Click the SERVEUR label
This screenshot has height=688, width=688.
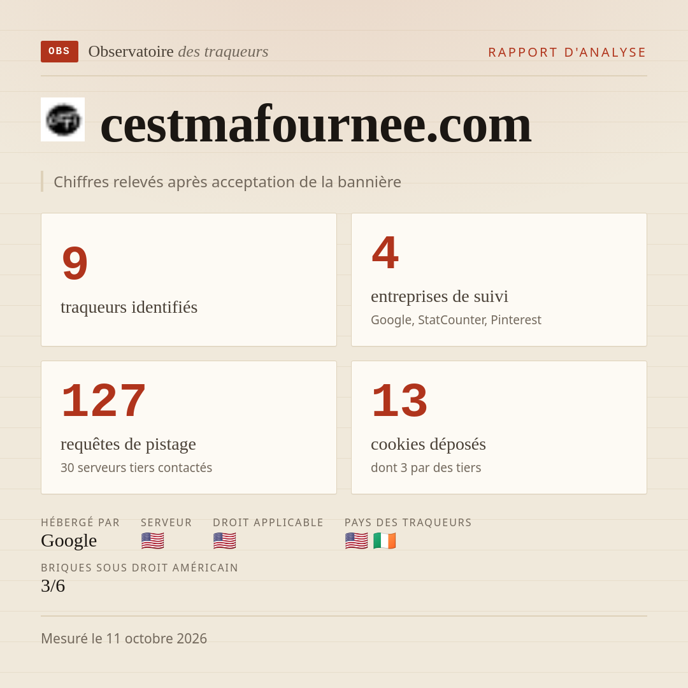[166, 522]
